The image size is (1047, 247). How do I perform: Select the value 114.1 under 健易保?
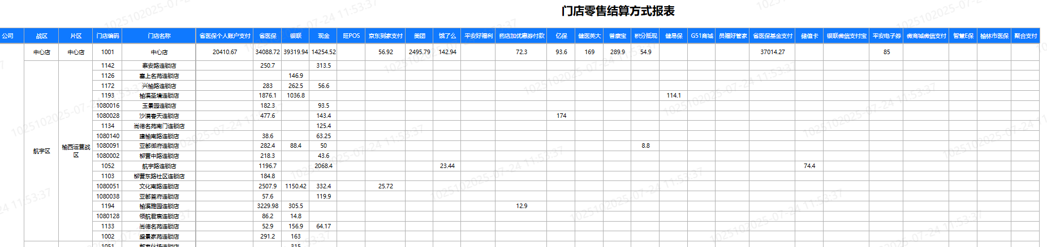click(x=674, y=95)
